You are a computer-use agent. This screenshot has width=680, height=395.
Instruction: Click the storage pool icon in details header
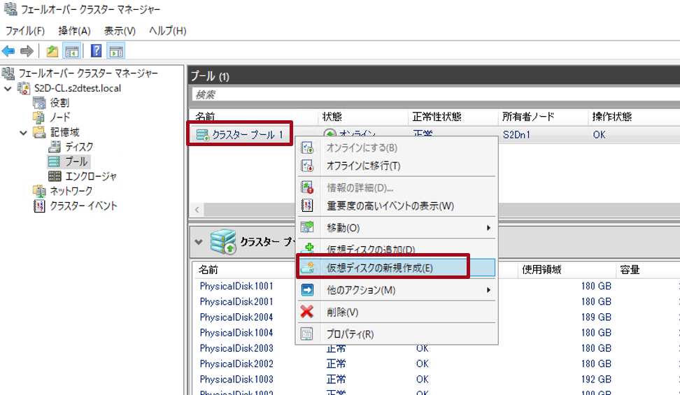223,242
